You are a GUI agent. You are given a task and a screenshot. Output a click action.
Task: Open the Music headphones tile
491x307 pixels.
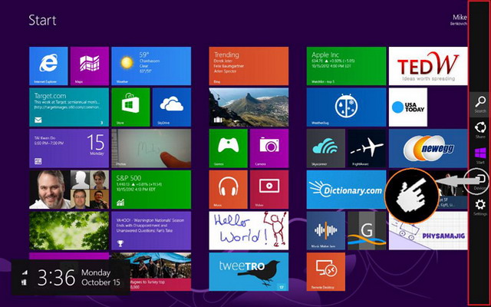pos(229,190)
